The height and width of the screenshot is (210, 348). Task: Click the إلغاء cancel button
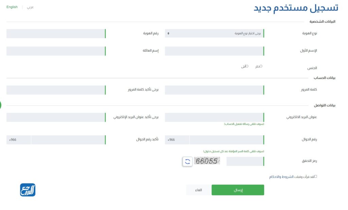198,190
